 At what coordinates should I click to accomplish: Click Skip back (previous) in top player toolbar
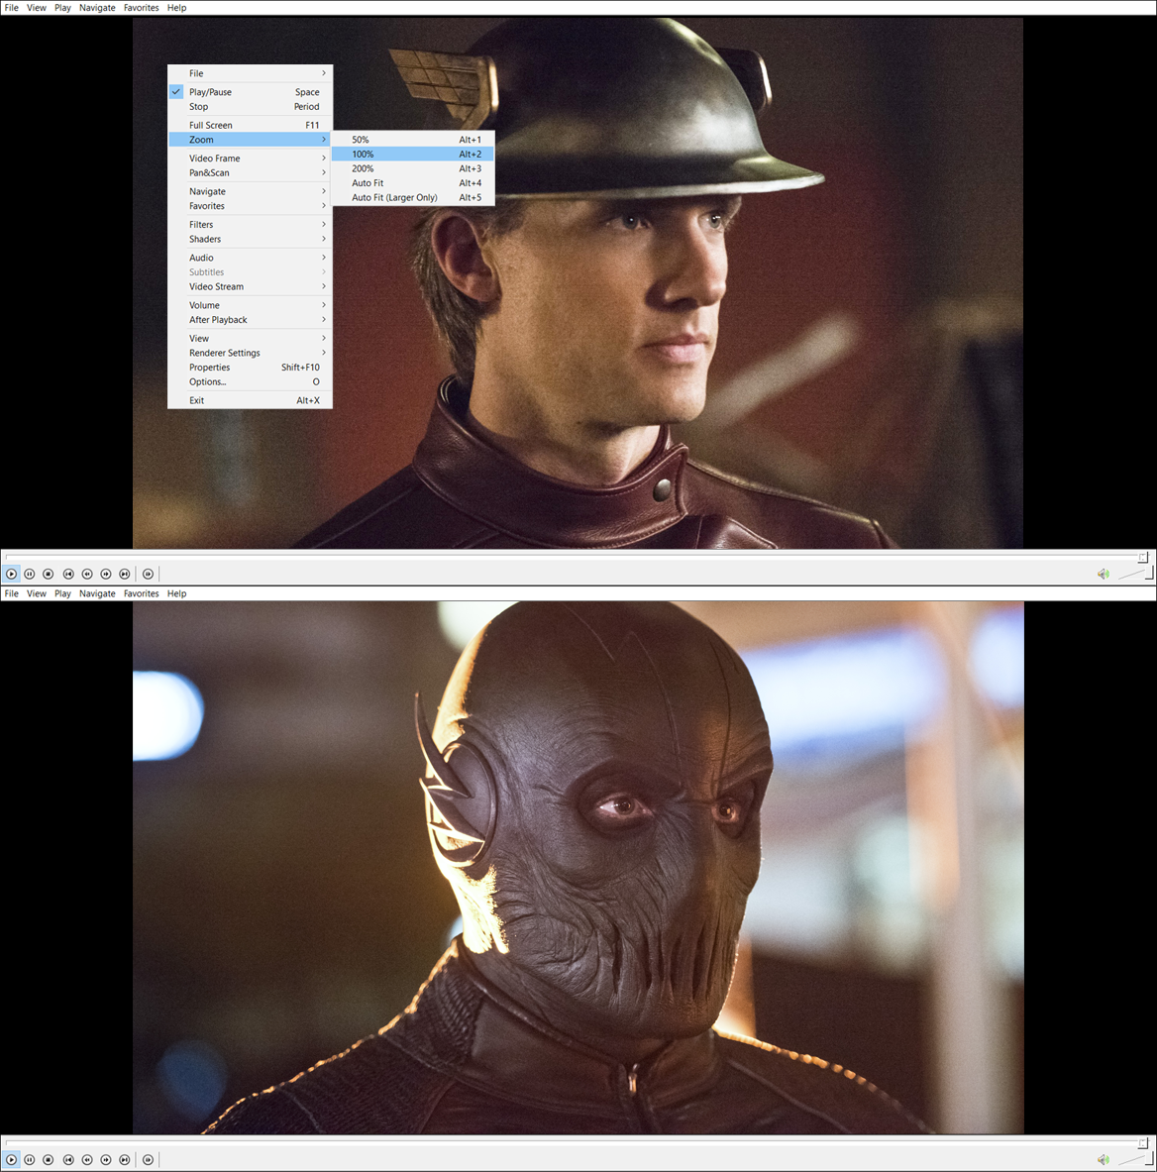click(x=68, y=574)
